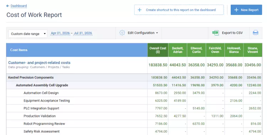Select the Ellwood, Curtis column header
The width and height of the screenshot is (267, 135).
coord(196,50)
